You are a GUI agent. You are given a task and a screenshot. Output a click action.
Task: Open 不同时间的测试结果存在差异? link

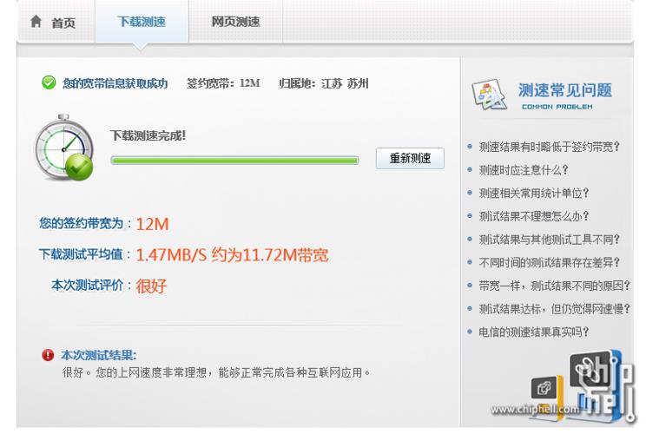(550, 262)
